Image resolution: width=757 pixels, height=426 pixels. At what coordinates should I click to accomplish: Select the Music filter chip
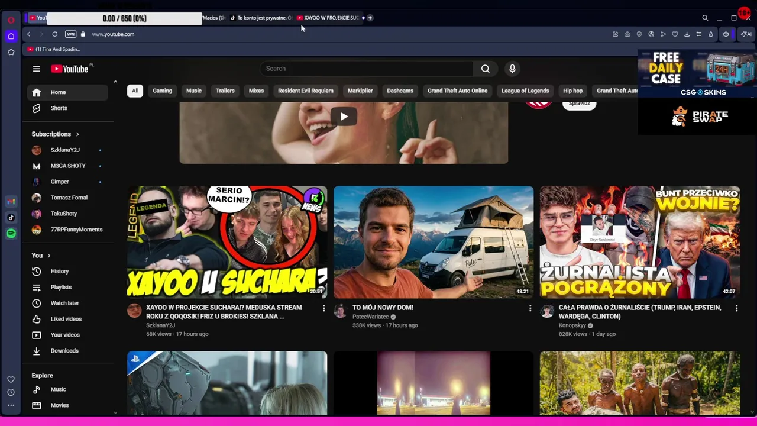pos(194,91)
